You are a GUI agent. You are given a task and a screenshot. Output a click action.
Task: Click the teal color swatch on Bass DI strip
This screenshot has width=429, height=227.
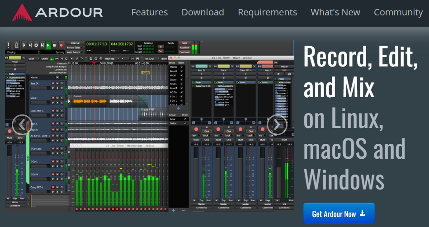(202, 66)
